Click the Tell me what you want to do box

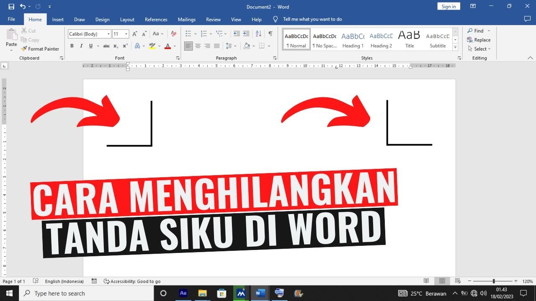[x=312, y=19]
